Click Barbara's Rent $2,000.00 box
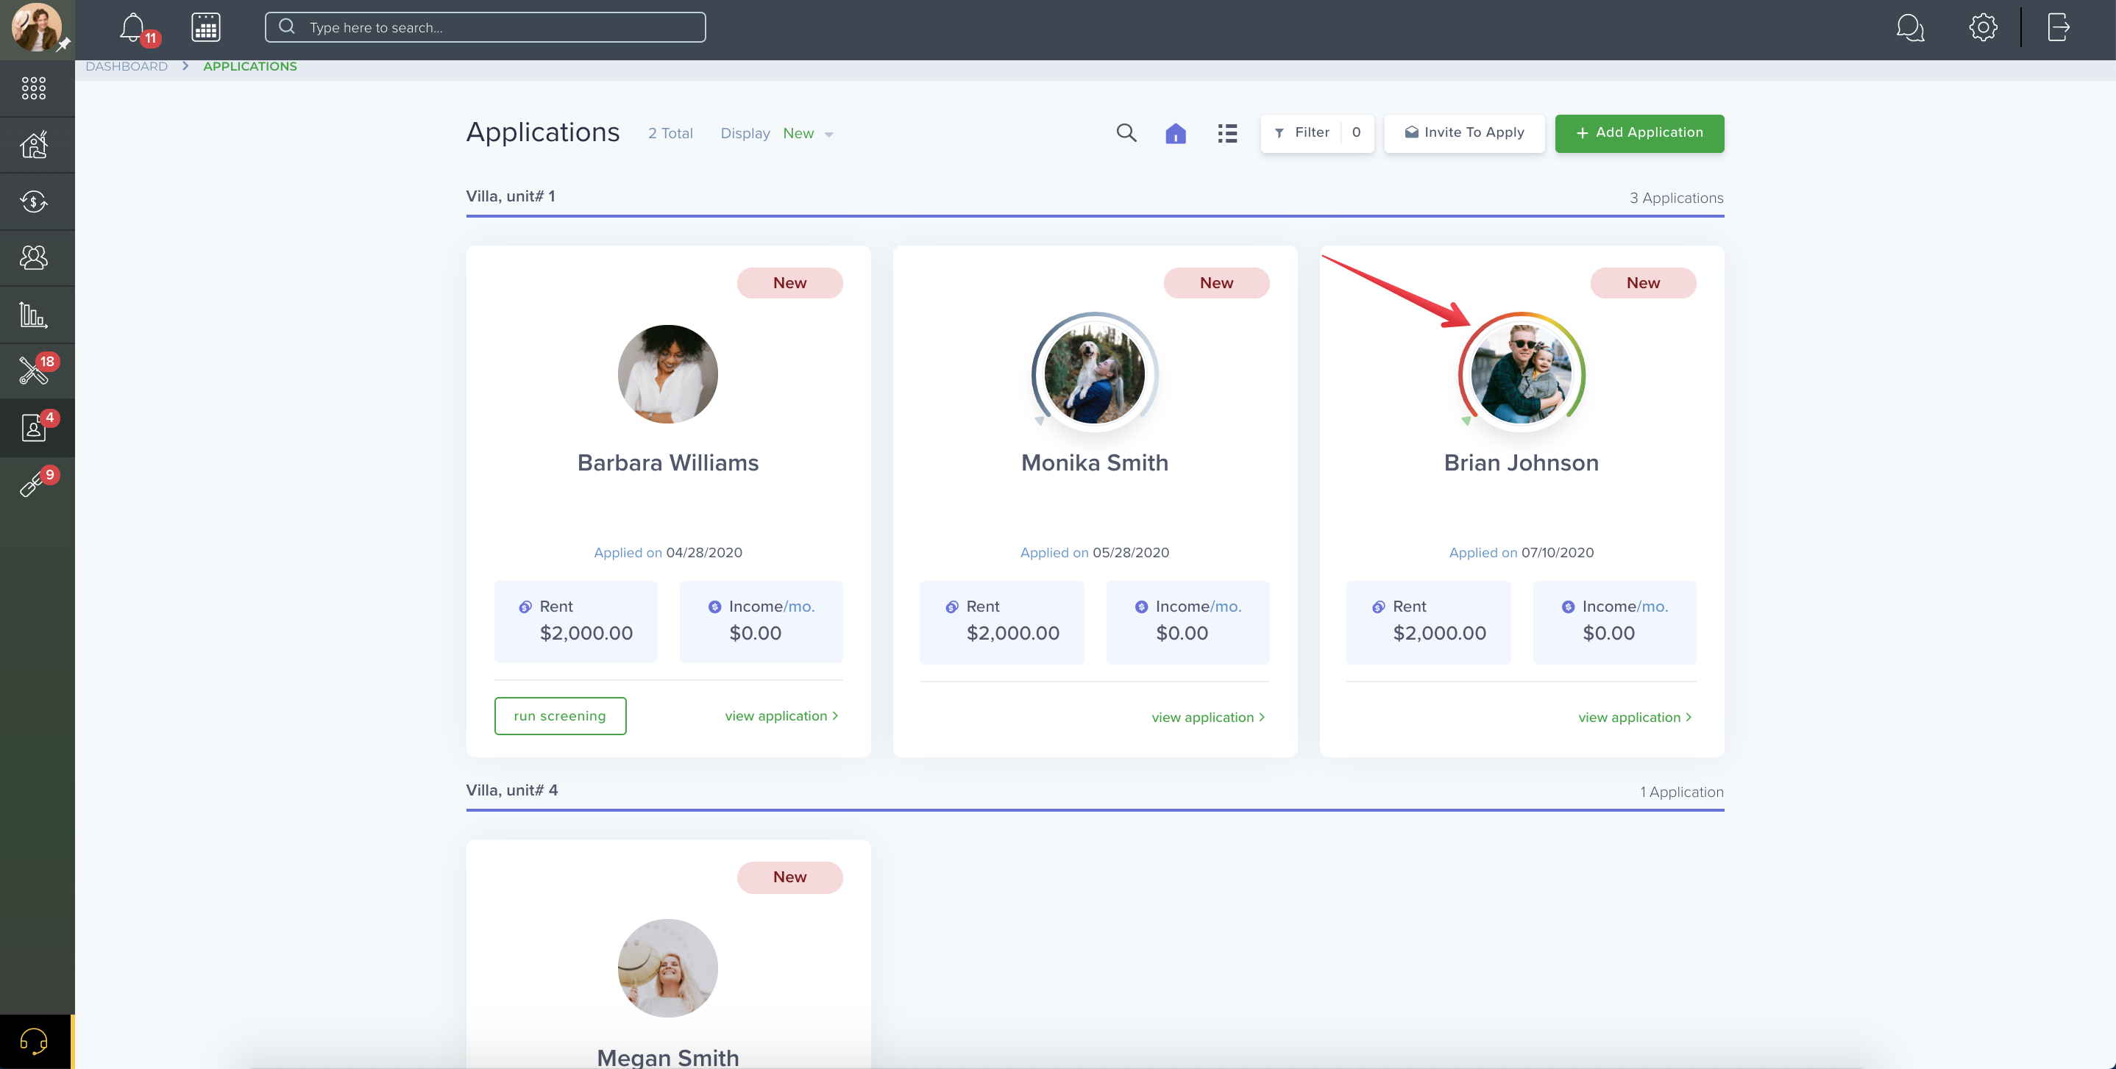This screenshot has height=1069, width=2116. tap(576, 621)
